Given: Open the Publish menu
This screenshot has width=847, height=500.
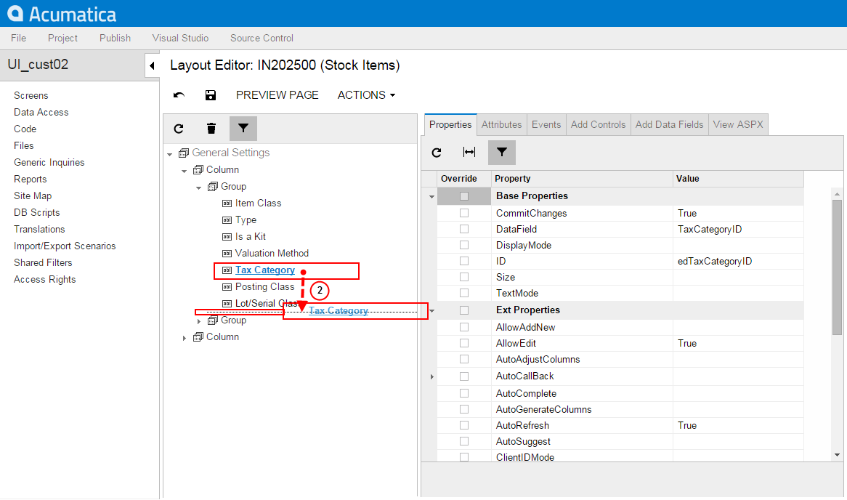Looking at the screenshot, I should tap(115, 38).
